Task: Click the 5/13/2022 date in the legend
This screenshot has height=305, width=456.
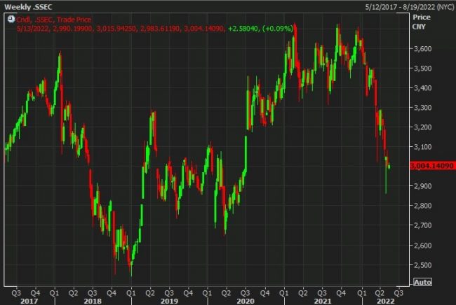Action: (32, 29)
